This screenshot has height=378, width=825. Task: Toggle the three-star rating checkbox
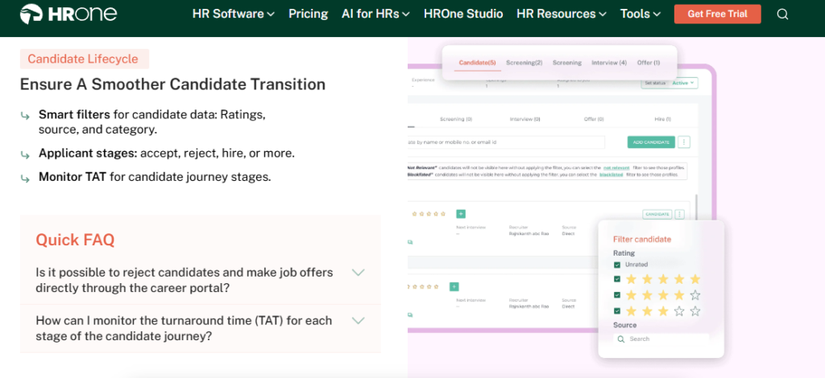point(617,310)
